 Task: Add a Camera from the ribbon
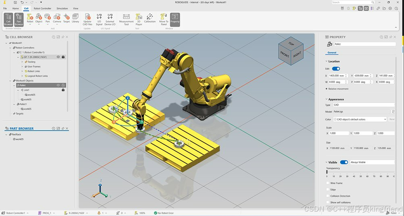pos(57,19)
